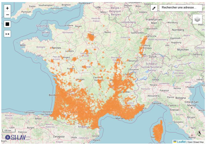Click the Frankfurt am Main label

154,21
